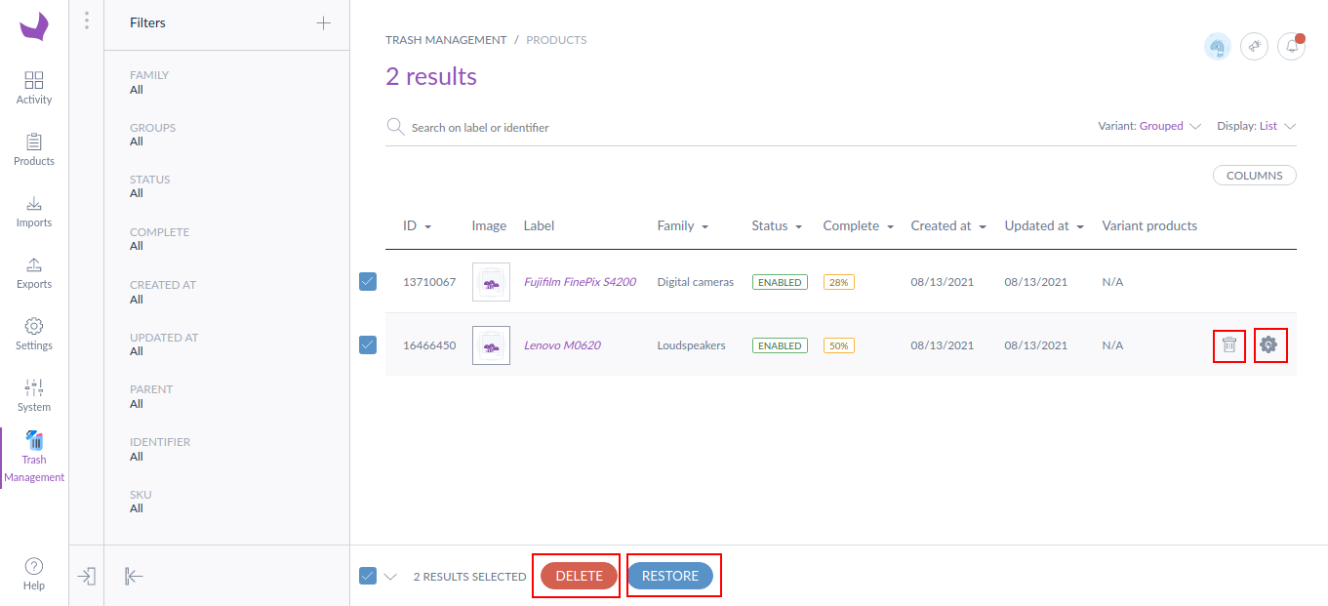The height and width of the screenshot is (606, 1328).
Task: Open the Exports page
Action: (34, 272)
